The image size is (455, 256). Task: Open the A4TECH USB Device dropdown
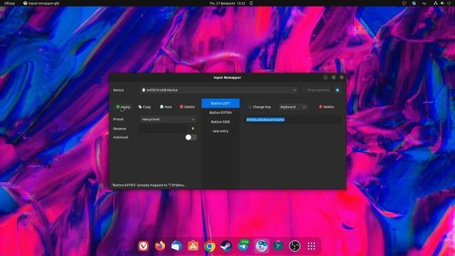pos(219,90)
